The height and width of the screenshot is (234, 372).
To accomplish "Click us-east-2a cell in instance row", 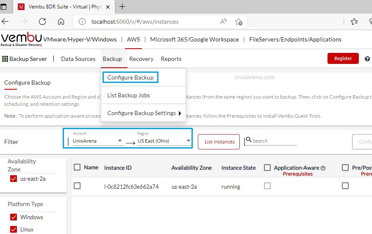I will [x=184, y=187].
